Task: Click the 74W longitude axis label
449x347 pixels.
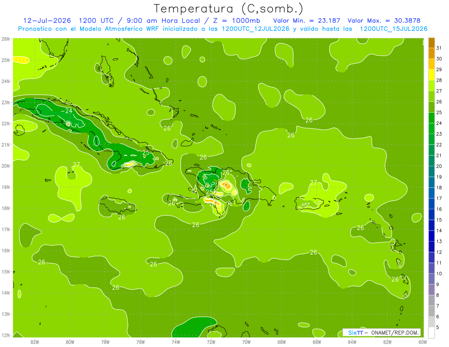Action: click(176, 342)
